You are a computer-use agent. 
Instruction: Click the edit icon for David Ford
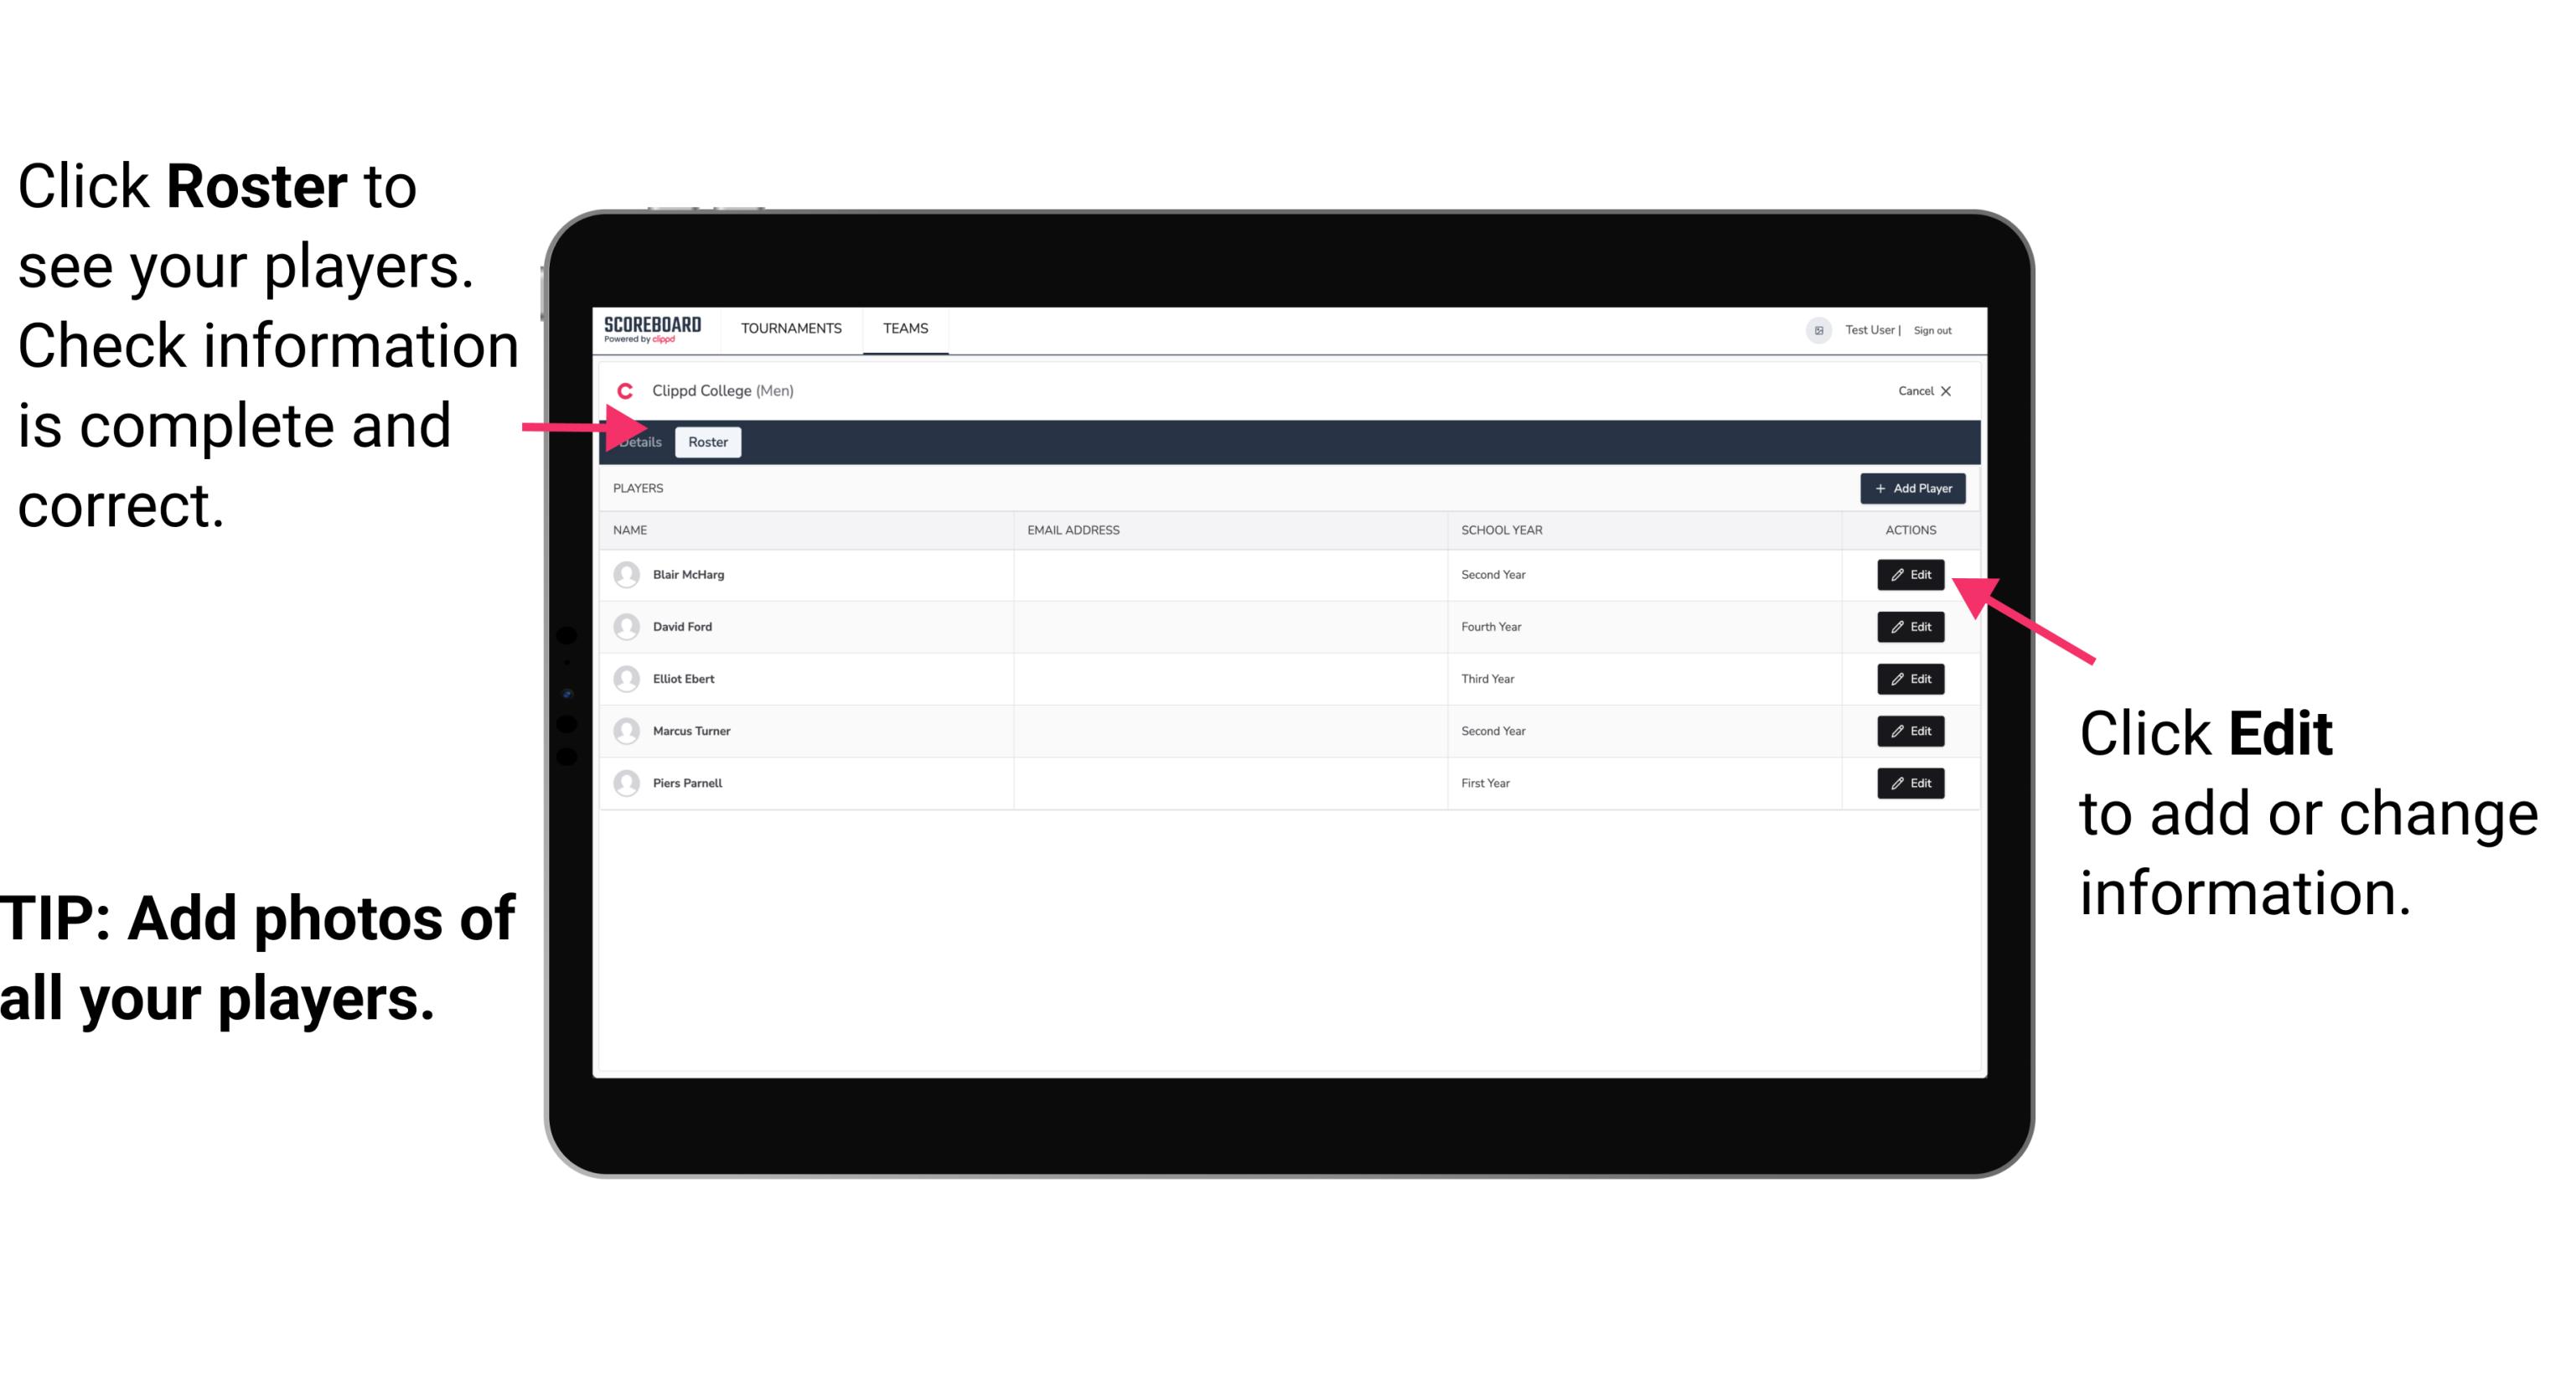pos(1907,627)
